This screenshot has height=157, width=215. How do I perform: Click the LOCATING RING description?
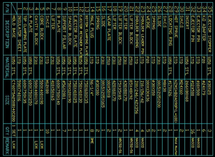(x=171, y=31)
